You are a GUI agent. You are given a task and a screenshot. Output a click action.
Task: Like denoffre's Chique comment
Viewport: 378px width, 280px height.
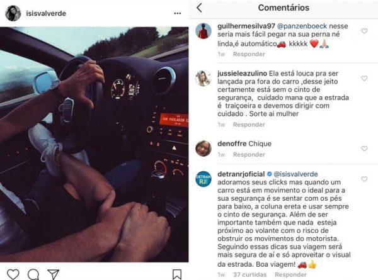pyautogui.click(x=364, y=148)
